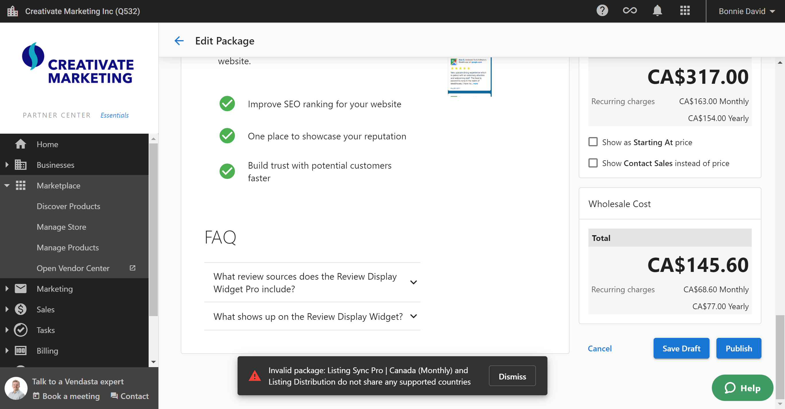Enable Show Contact Sales instead of price
This screenshot has height=409, width=785.
tap(593, 163)
